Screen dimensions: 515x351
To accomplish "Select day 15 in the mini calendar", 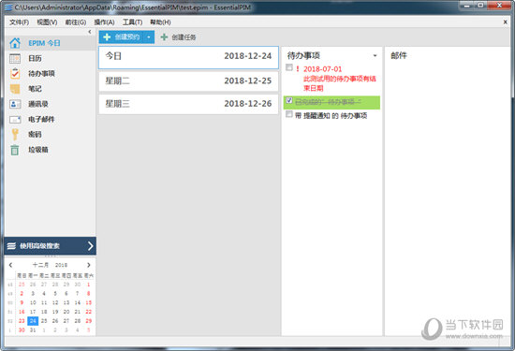I will click(89, 302).
